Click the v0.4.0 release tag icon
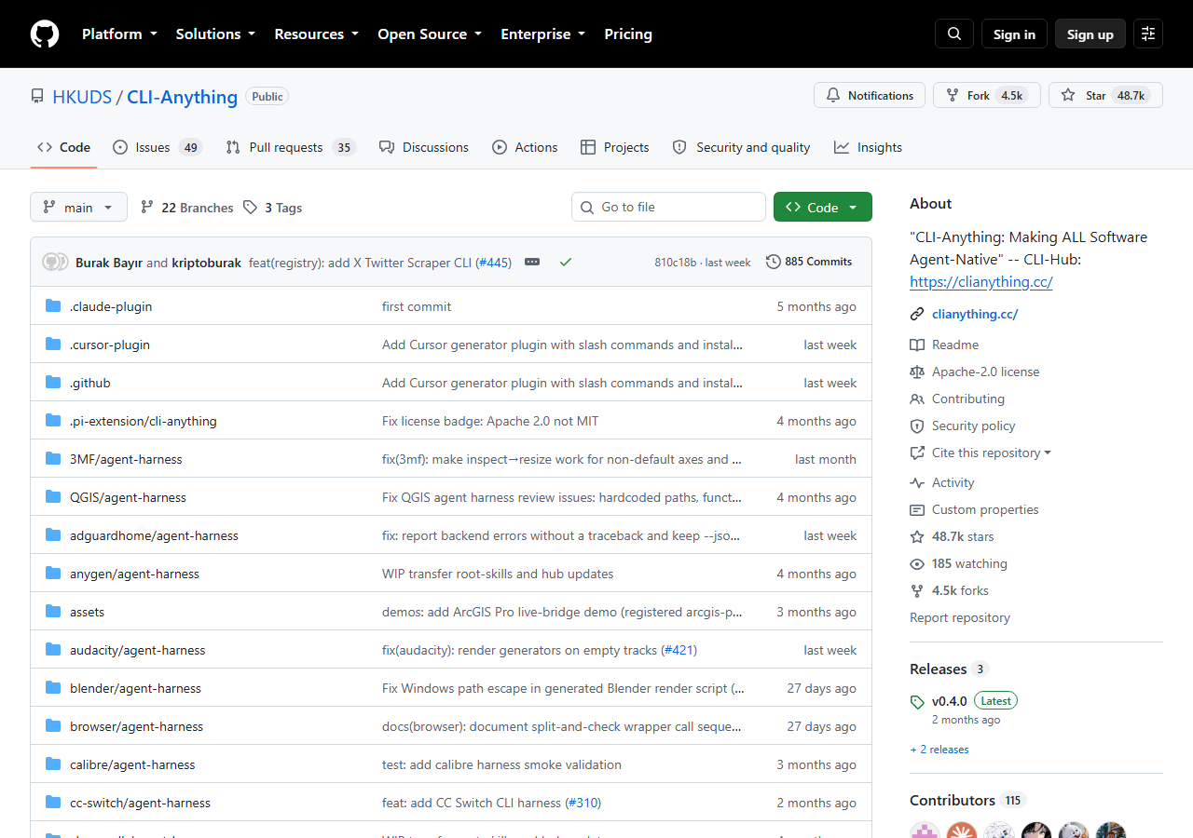Image resolution: width=1193 pixels, height=838 pixels. coord(917,701)
